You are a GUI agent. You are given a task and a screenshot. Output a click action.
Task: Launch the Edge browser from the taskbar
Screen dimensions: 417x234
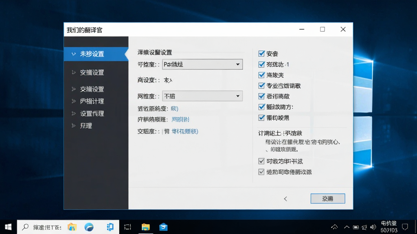89,227
